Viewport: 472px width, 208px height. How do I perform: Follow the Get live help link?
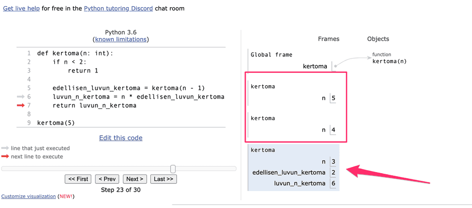pyautogui.click(x=22, y=8)
